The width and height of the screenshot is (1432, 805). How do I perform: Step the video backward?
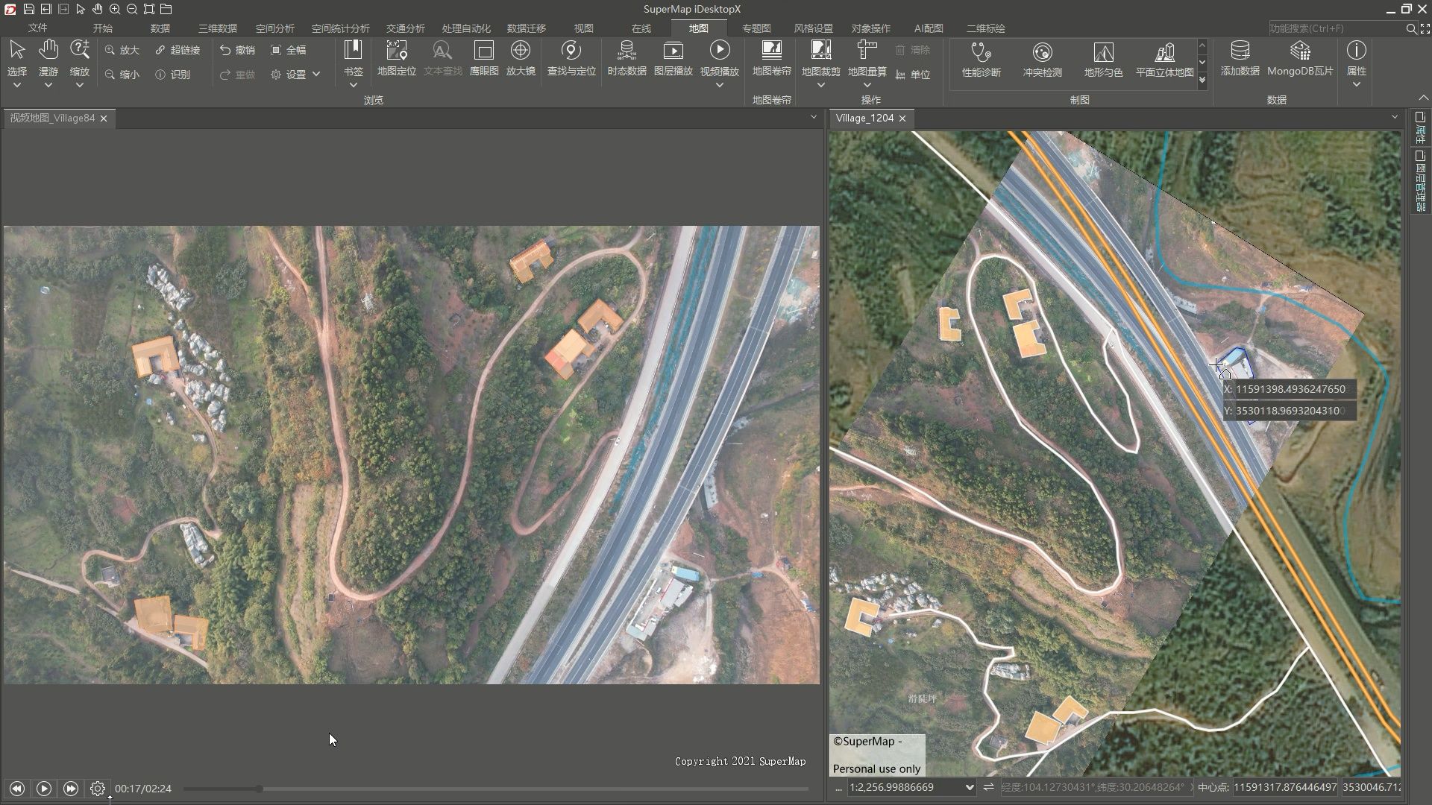[17, 789]
